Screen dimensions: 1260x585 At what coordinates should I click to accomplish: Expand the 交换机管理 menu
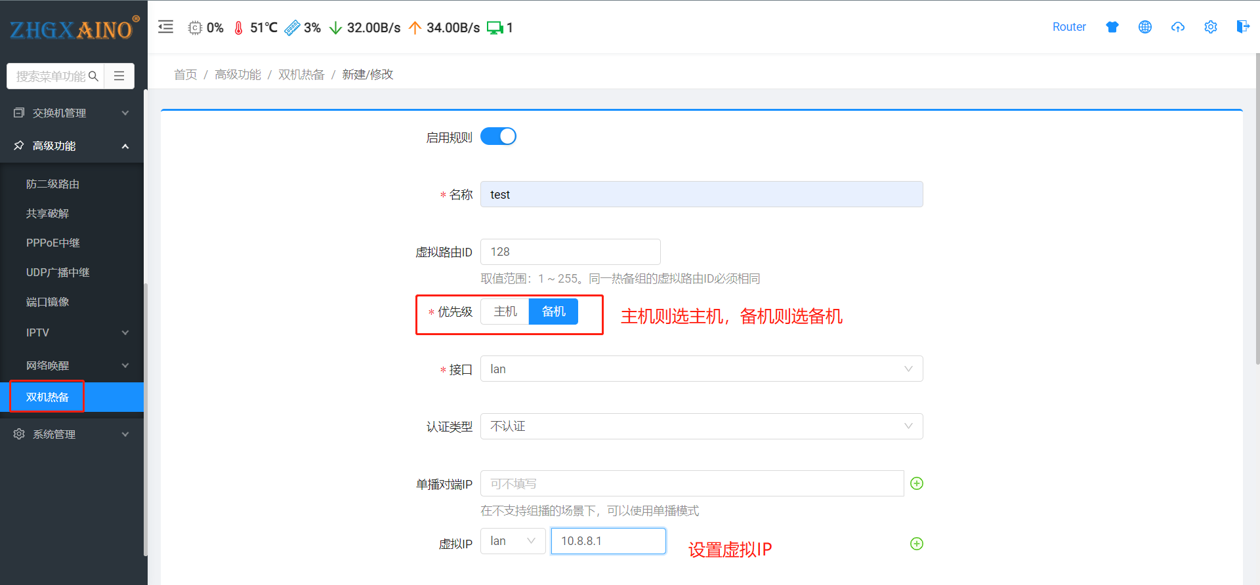(72, 113)
